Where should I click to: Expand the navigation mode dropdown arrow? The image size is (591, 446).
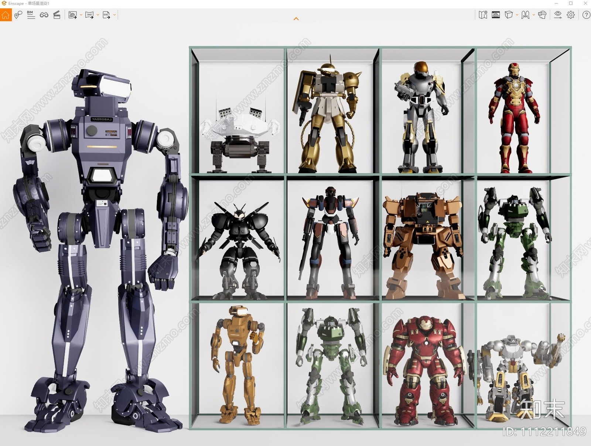(534, 15)
